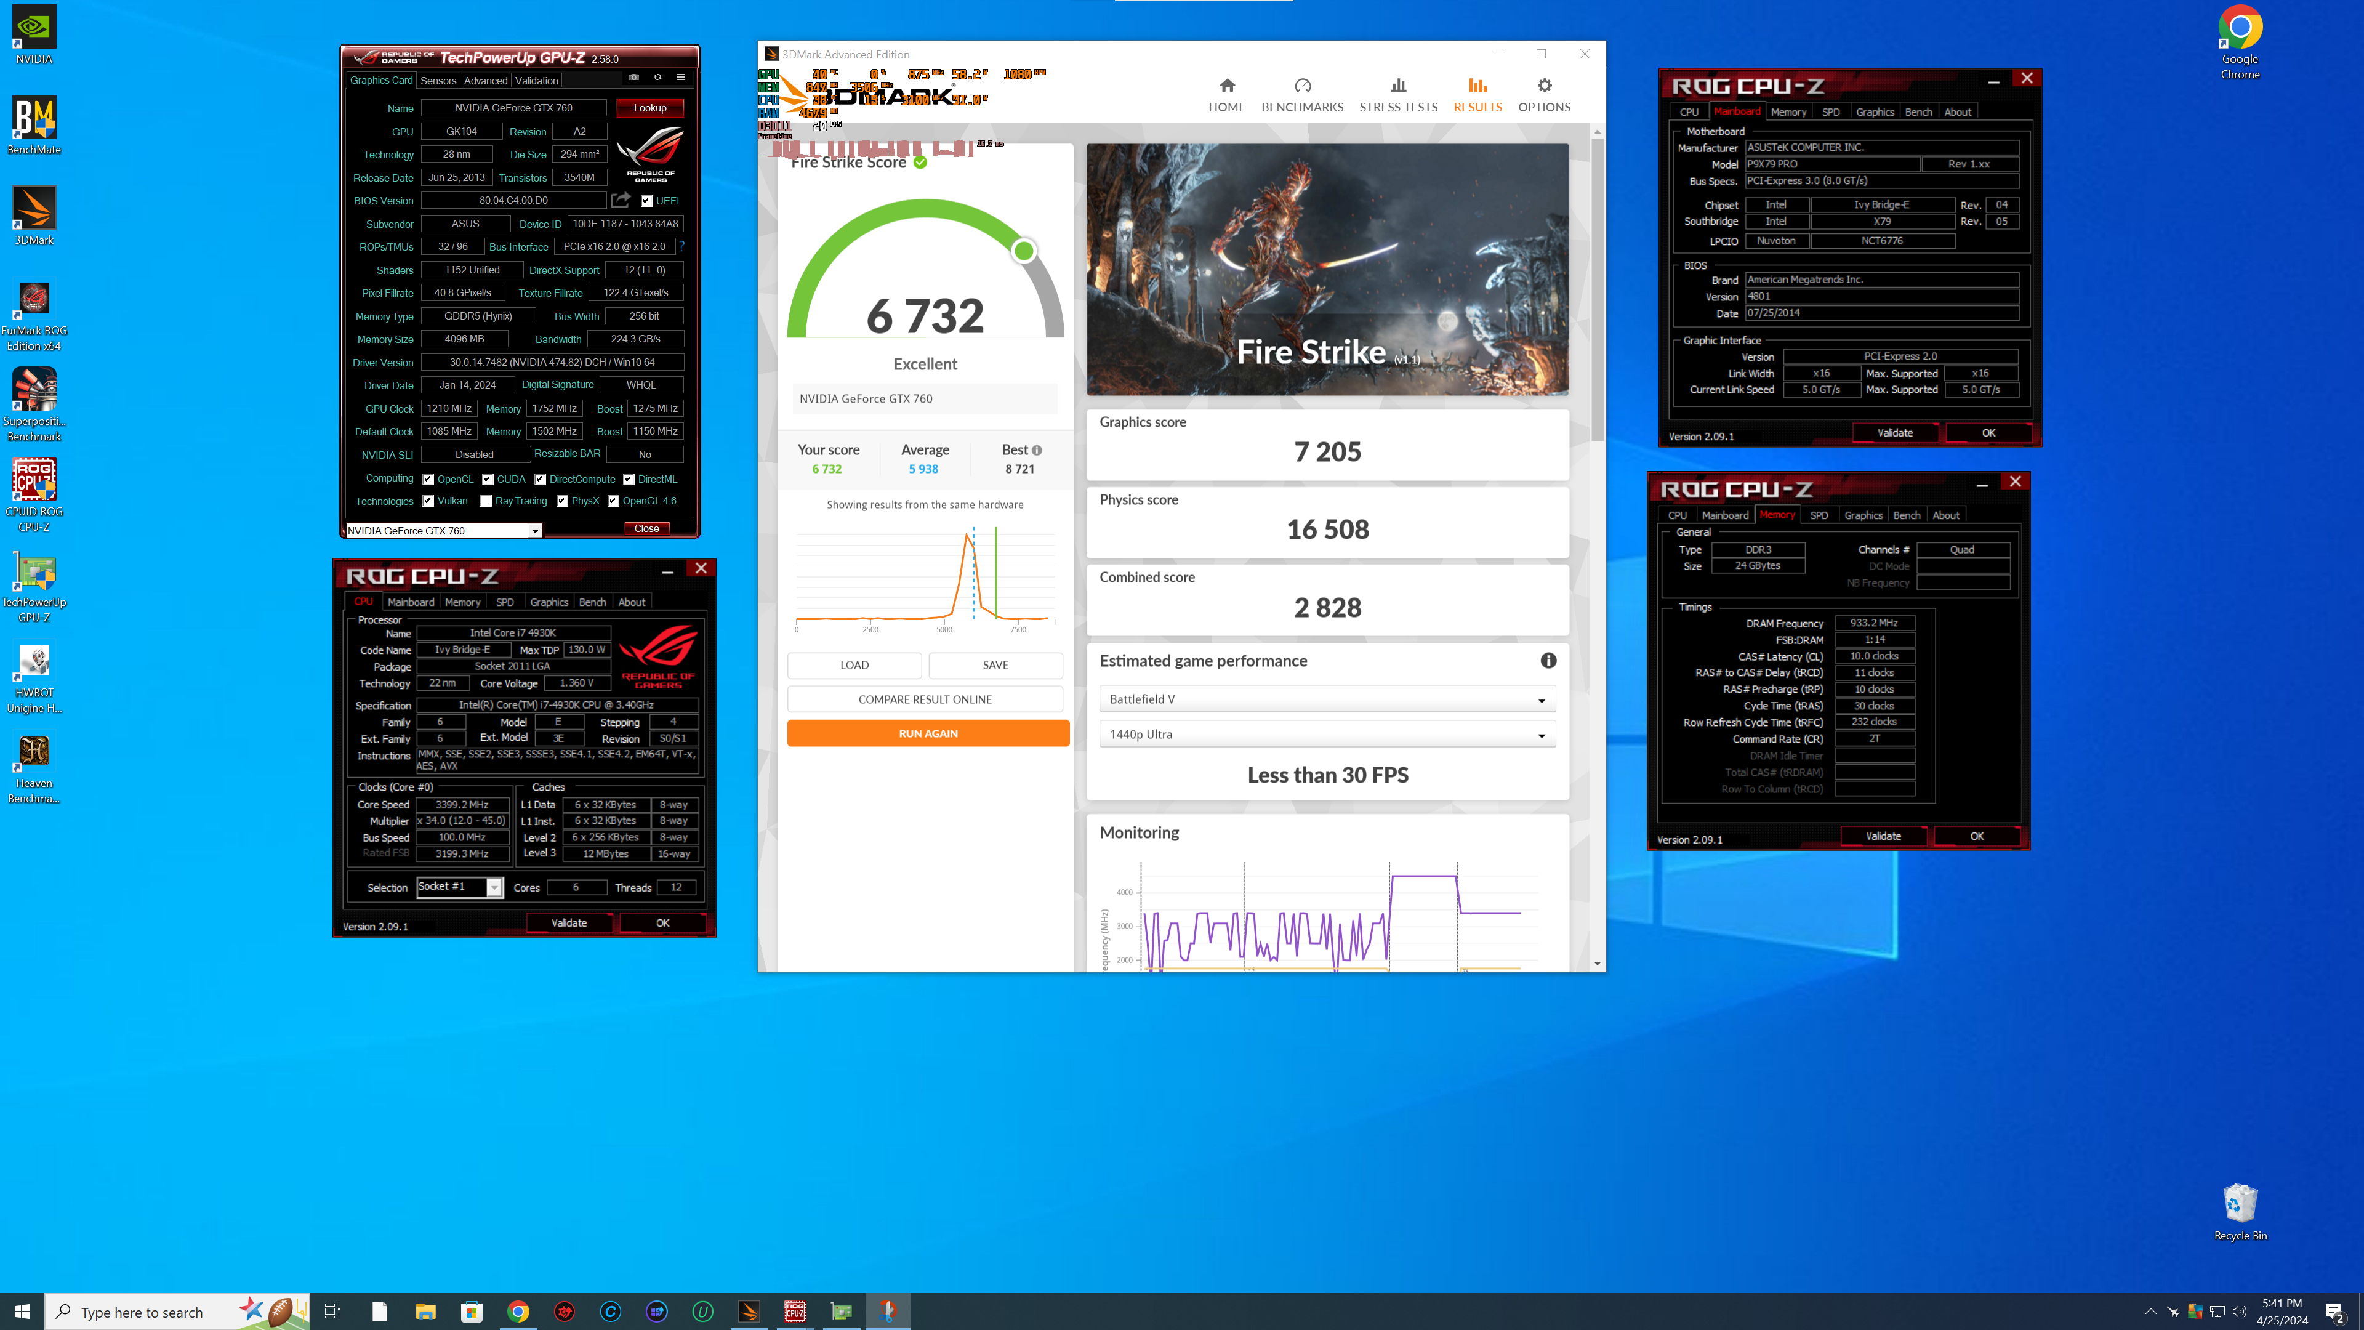Open 3DMark OPTIONS gear
The height and width of the screenshot is (1330, 2364).
pyautogui.click(x=1545, y=95)
